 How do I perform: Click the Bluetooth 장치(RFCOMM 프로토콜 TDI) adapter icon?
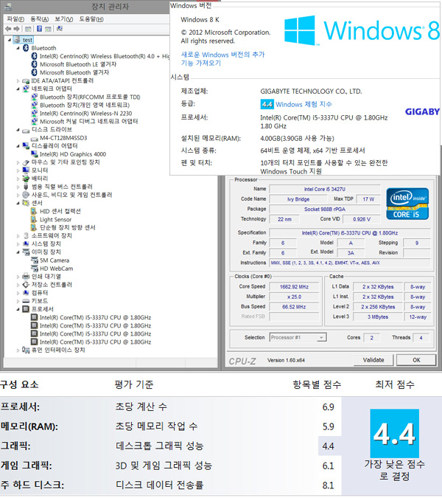point(34,97)
